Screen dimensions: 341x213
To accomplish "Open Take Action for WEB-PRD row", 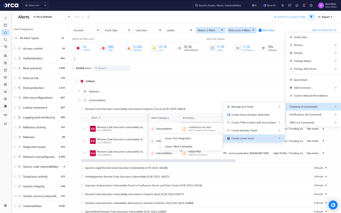I will click(x=315, y=153).
